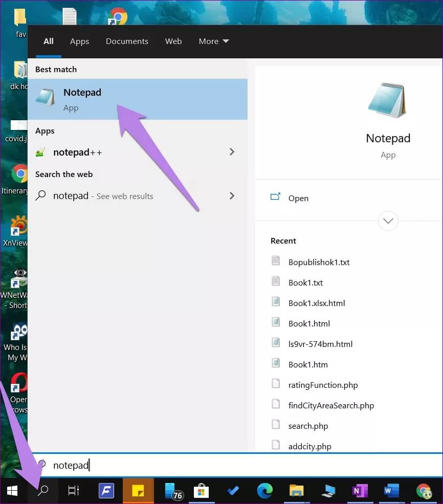Launch the purple F app on the taskbar

pos(106,491)
